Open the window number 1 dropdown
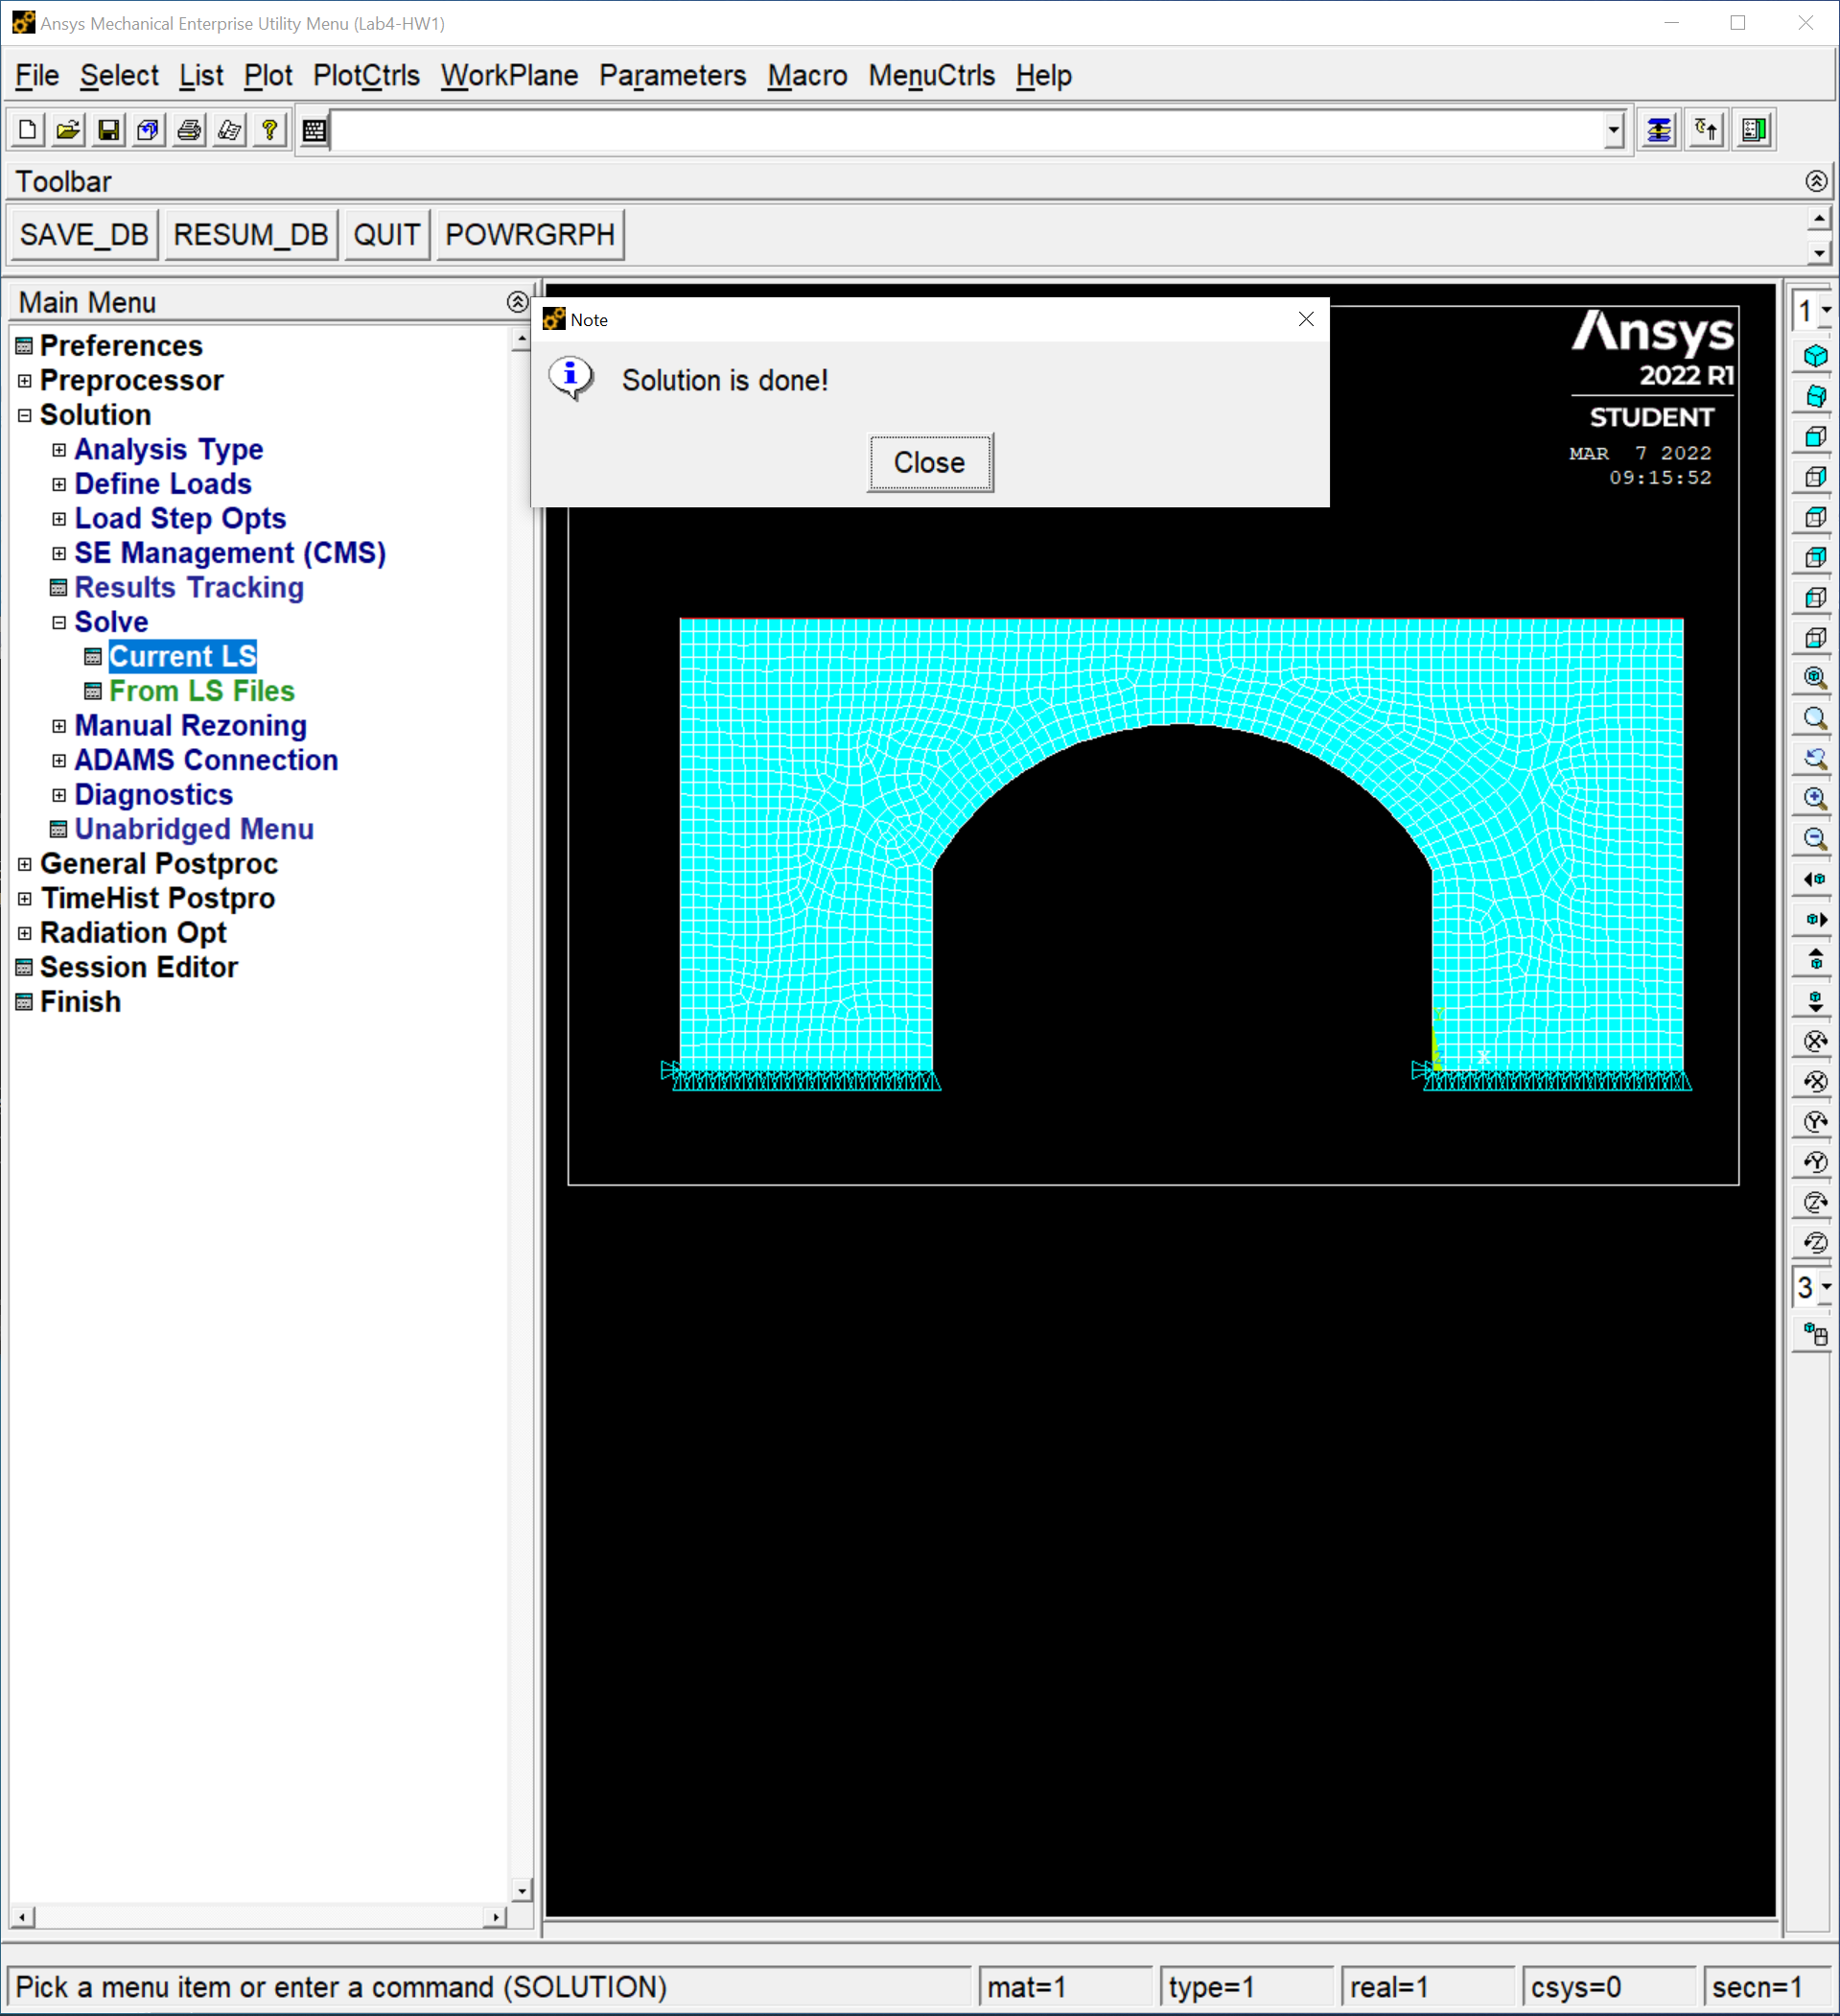This screenshot has height=2016, width=1840. tap(1825, 311)
